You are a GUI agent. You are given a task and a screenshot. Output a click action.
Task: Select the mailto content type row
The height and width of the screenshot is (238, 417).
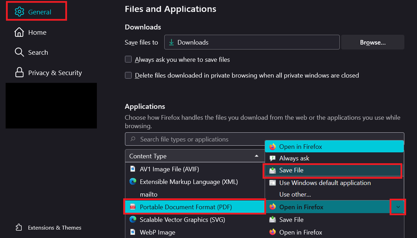195,195
